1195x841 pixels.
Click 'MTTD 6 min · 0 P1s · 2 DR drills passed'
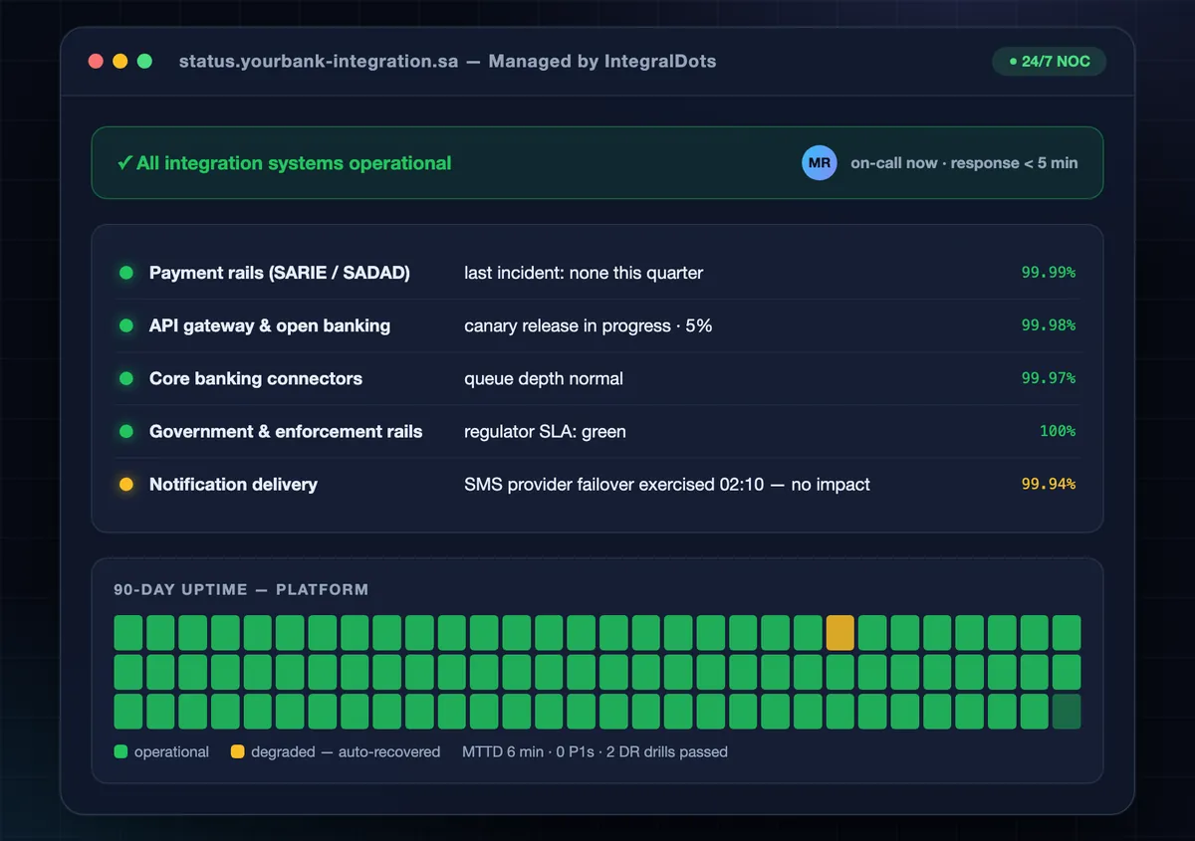[595, 751]
